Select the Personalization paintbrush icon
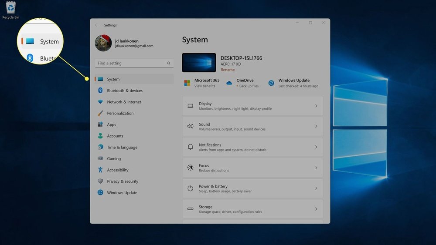The width and height of the screenshot is (436, 245). pos(100,113)
